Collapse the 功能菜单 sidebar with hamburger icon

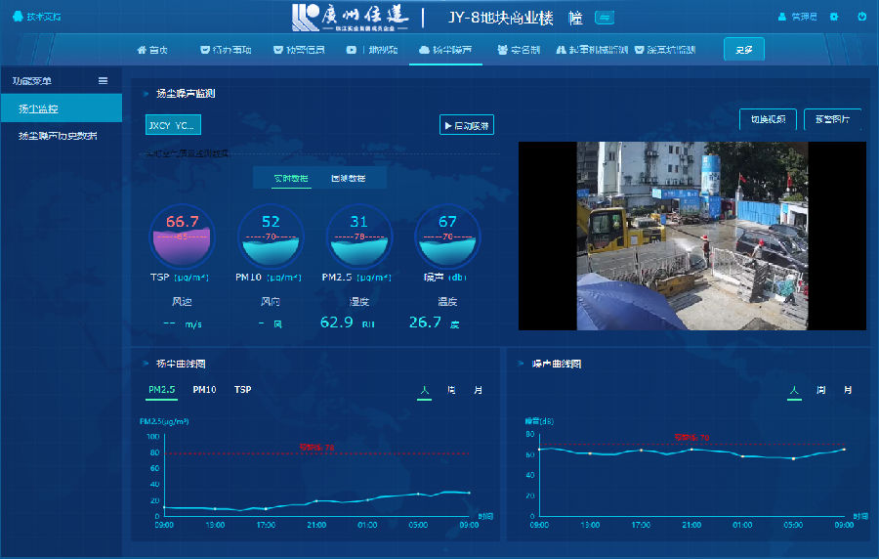(104, 80)
